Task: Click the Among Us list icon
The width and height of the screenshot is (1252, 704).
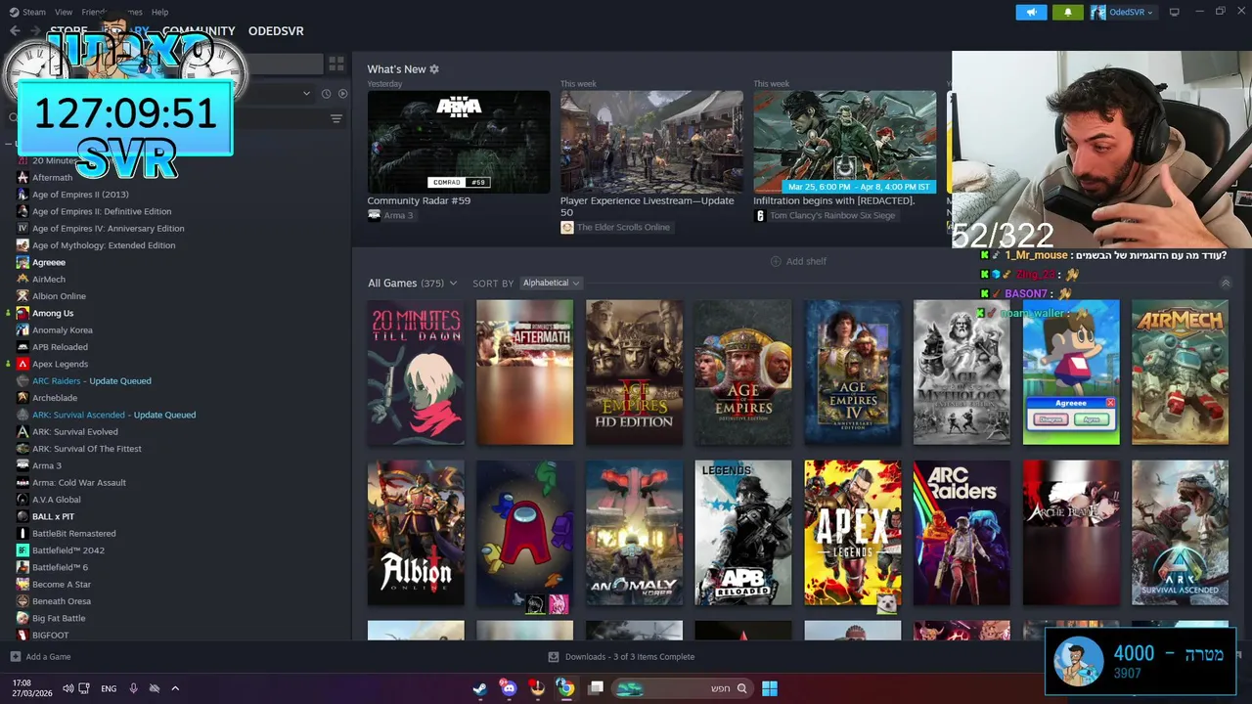Action: click(x=22, y=313)
